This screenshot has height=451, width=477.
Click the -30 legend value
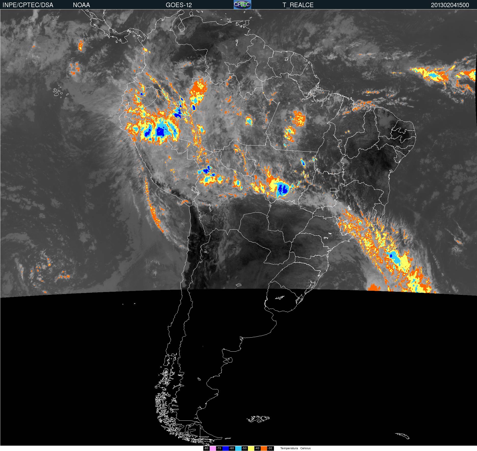point(270,448)
